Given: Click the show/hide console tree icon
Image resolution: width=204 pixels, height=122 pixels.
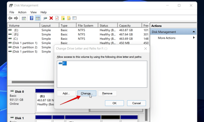Looking at the screenshot, I should 24,18.
